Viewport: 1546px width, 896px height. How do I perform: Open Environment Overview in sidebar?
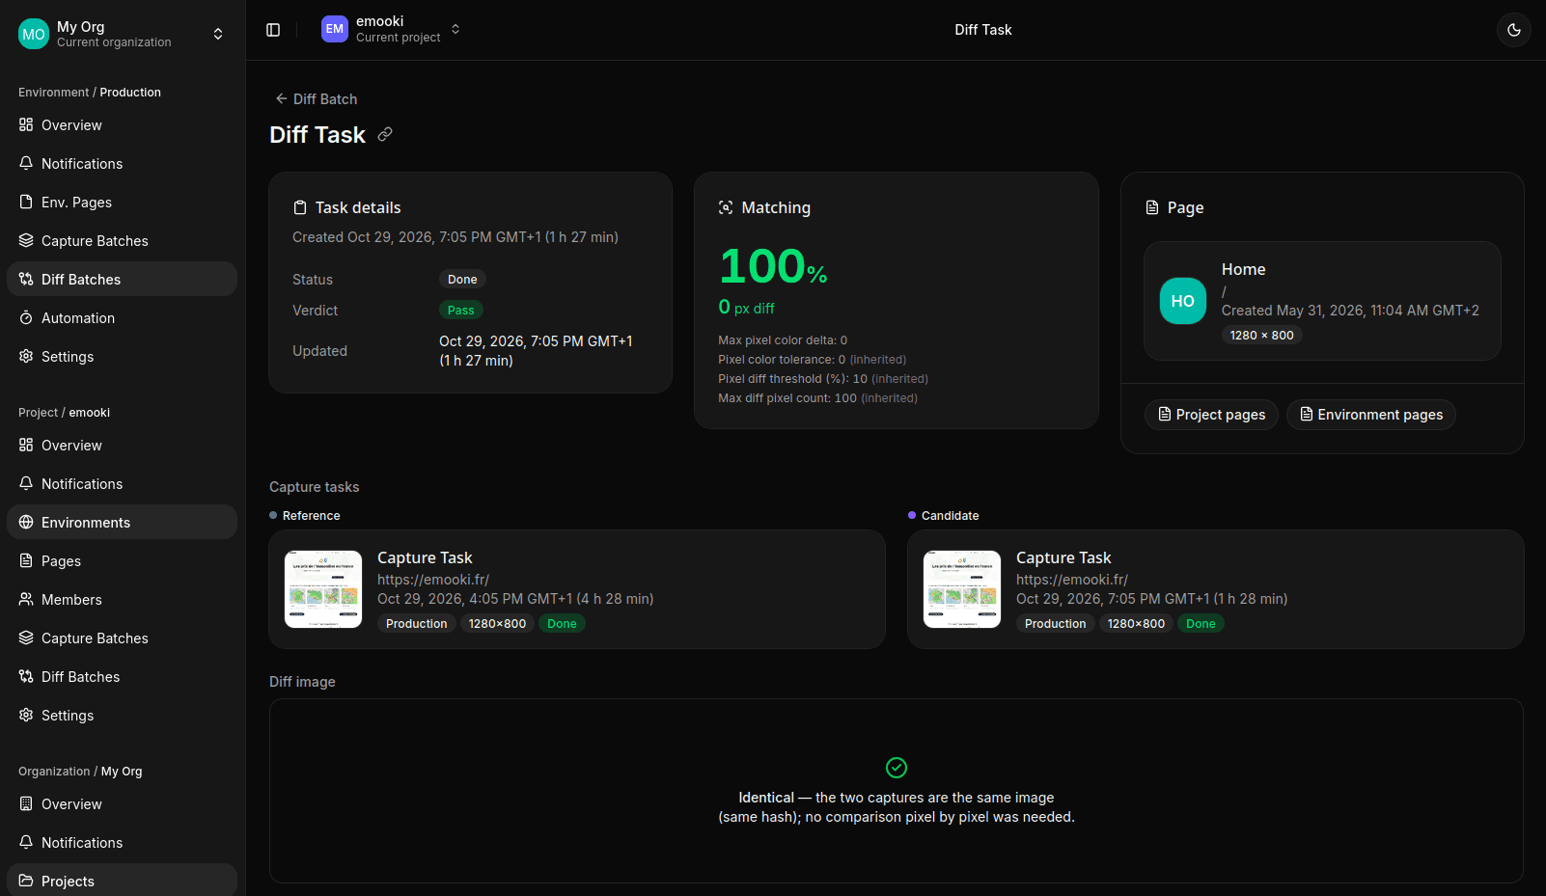pos(123,124)
